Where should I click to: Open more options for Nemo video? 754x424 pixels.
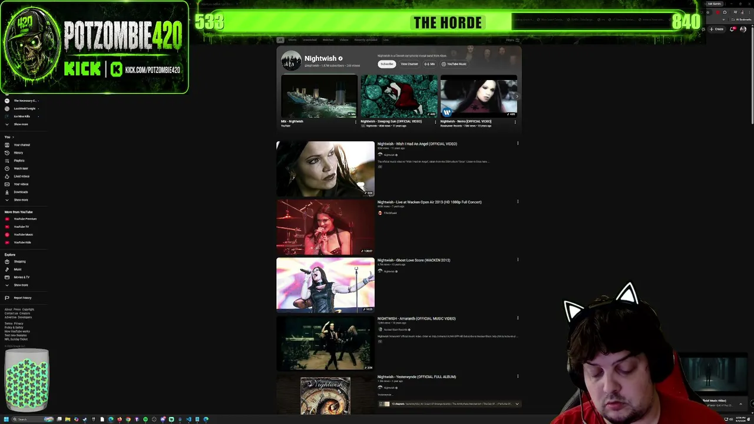point(515,122)
